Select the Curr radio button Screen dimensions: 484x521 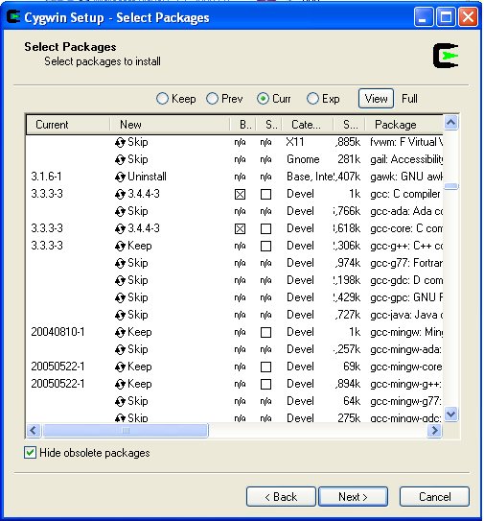coord(263,99)
